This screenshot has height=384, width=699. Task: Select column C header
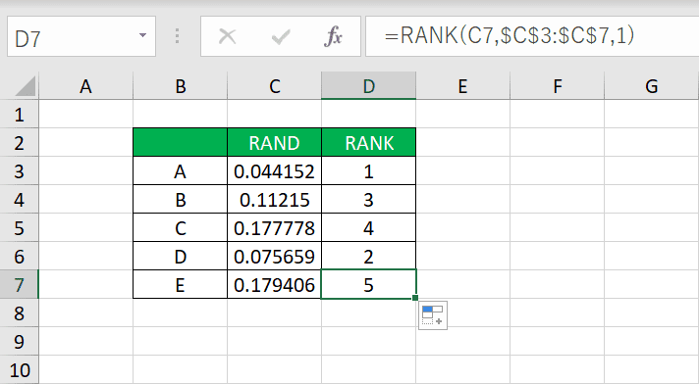[274, 86]
